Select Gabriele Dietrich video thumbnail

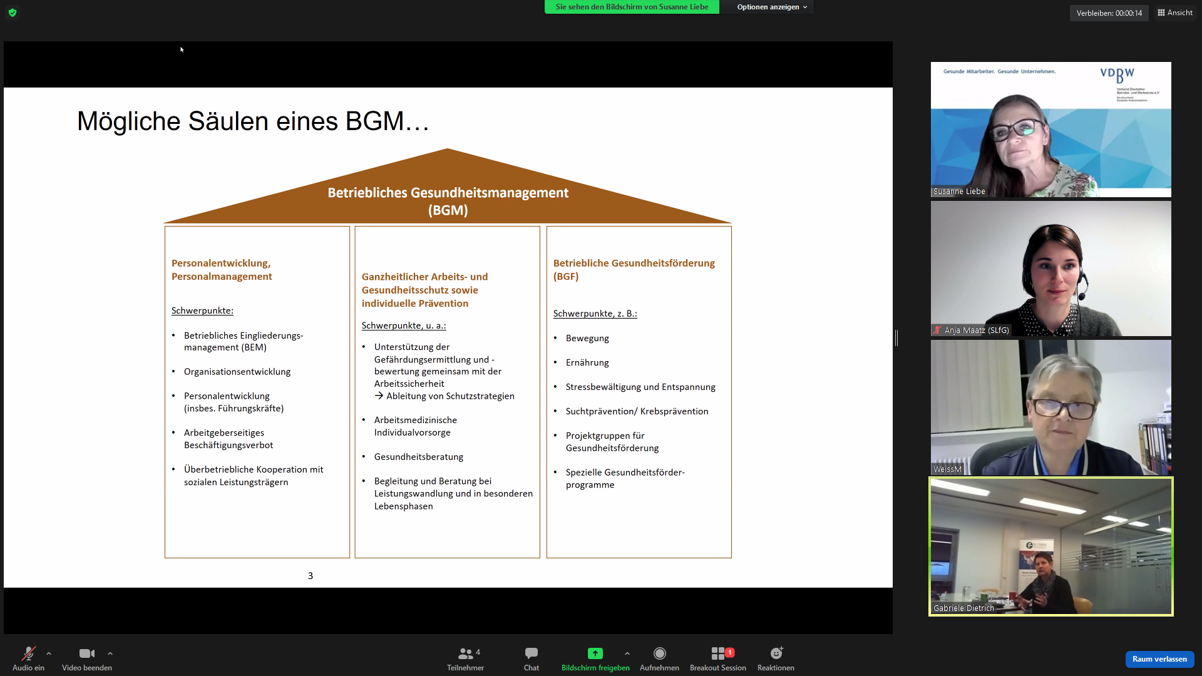(x=1050, y=546)
